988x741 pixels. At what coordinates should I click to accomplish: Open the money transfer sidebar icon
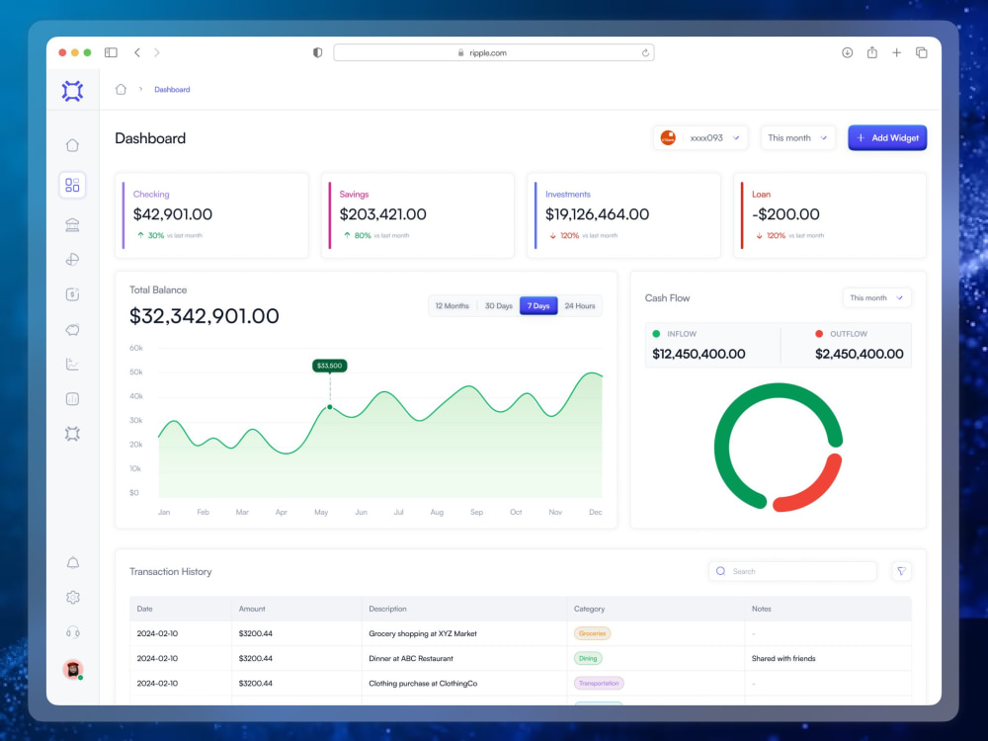(72, 259)
